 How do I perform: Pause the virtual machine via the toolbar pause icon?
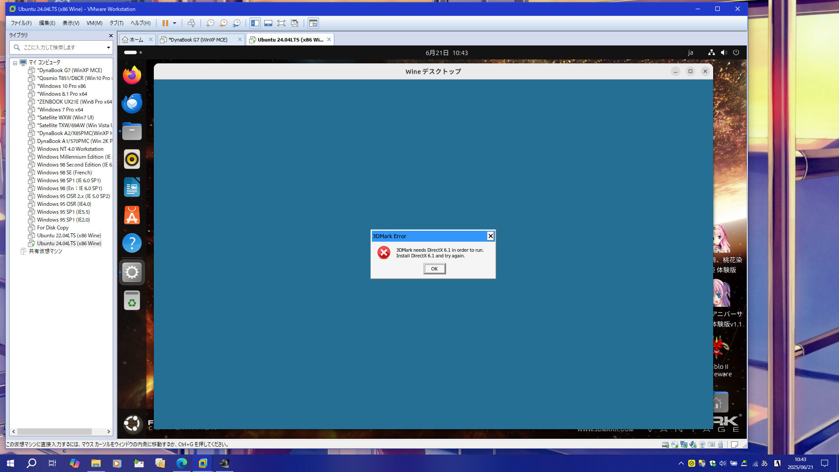165,23
